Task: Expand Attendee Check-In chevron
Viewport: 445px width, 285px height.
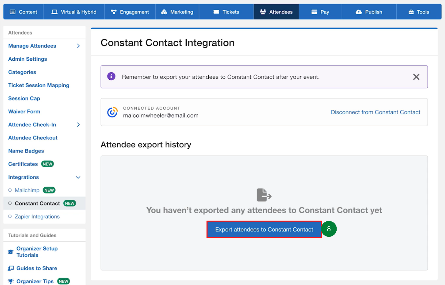Action: (78, 125)
